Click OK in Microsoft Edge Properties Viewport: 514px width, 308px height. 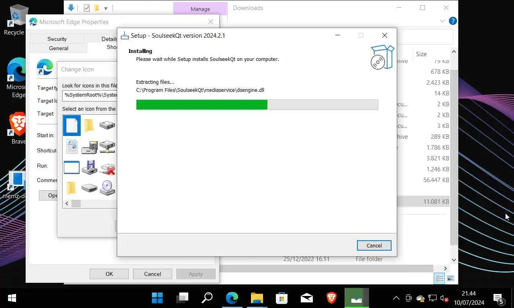(109, 274)
